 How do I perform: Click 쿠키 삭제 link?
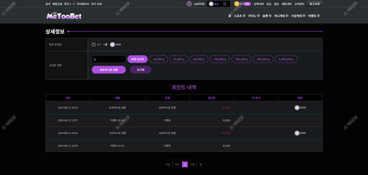point(96,4)
